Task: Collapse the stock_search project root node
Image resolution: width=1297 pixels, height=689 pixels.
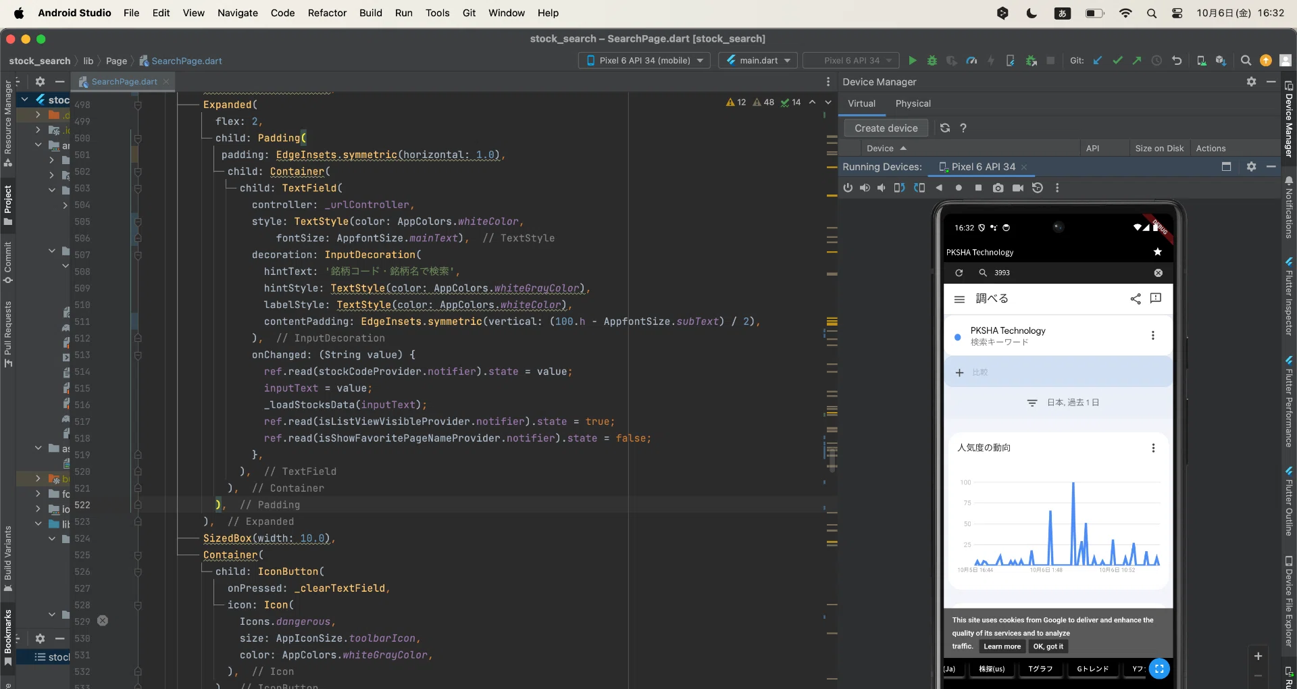Action: pyautogui.click(x=24, y=99)
